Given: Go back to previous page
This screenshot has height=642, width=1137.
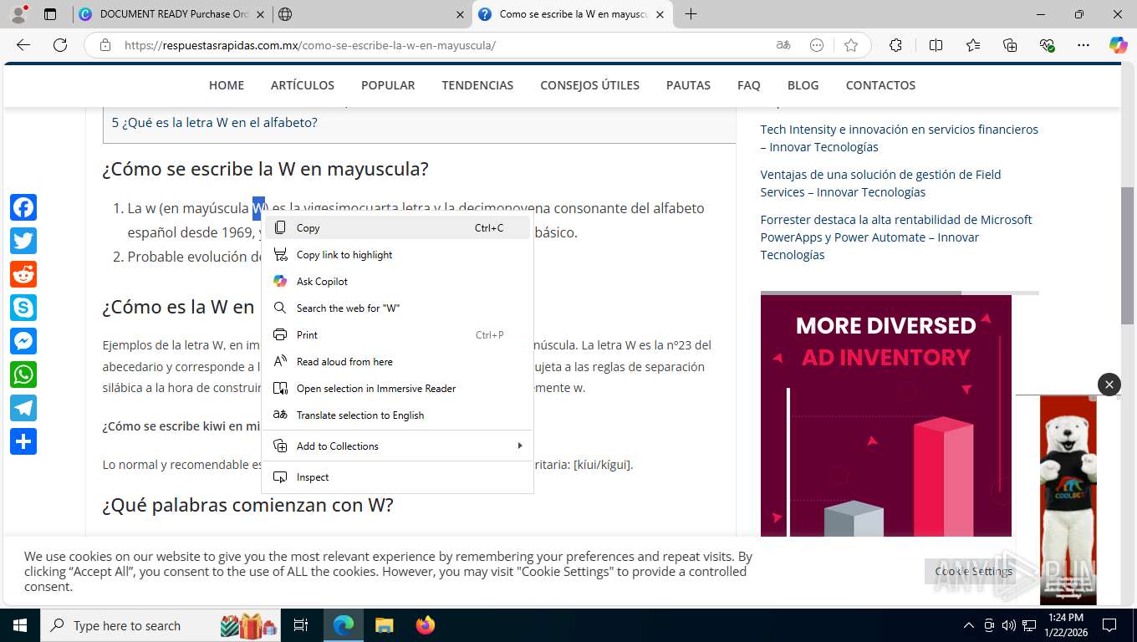Looking at the screenshot, I should pyautogui.click(x=23, y=45).
